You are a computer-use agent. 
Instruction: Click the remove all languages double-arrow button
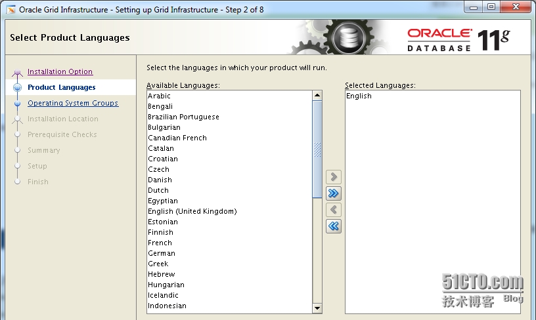coord(334,226)
